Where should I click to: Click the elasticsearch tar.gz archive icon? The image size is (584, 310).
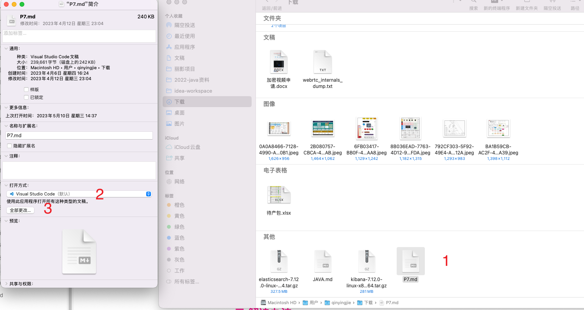coord(279,261)
